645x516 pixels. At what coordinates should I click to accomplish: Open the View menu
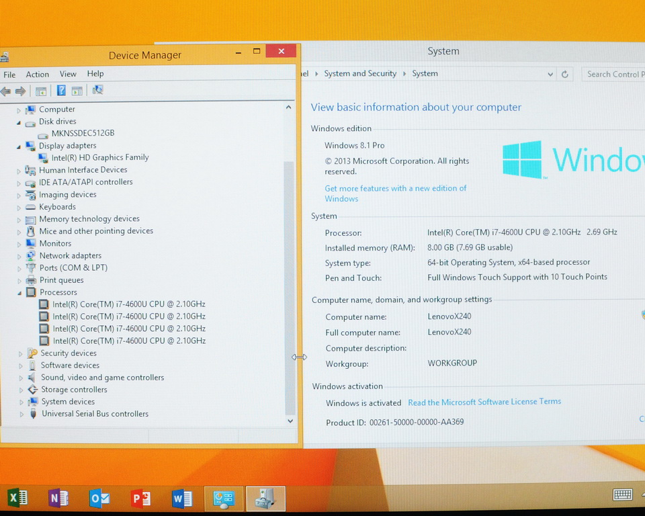(x=68, y=74)
